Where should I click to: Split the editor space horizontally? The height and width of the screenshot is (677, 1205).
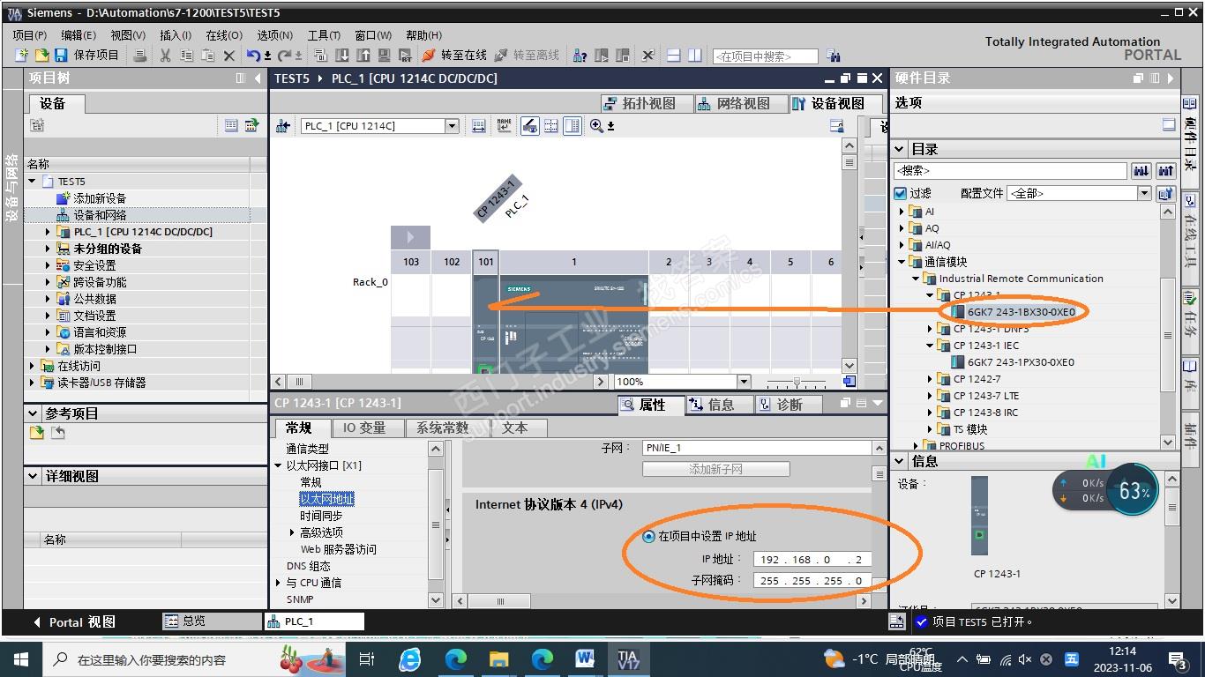(674, 56)
